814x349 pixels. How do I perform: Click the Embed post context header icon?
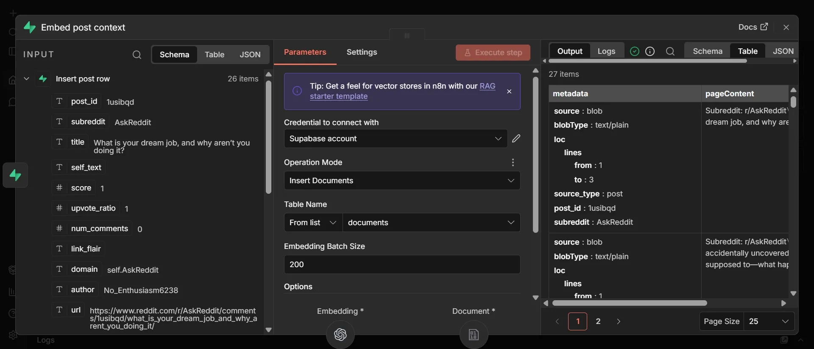tap(29, 28)
